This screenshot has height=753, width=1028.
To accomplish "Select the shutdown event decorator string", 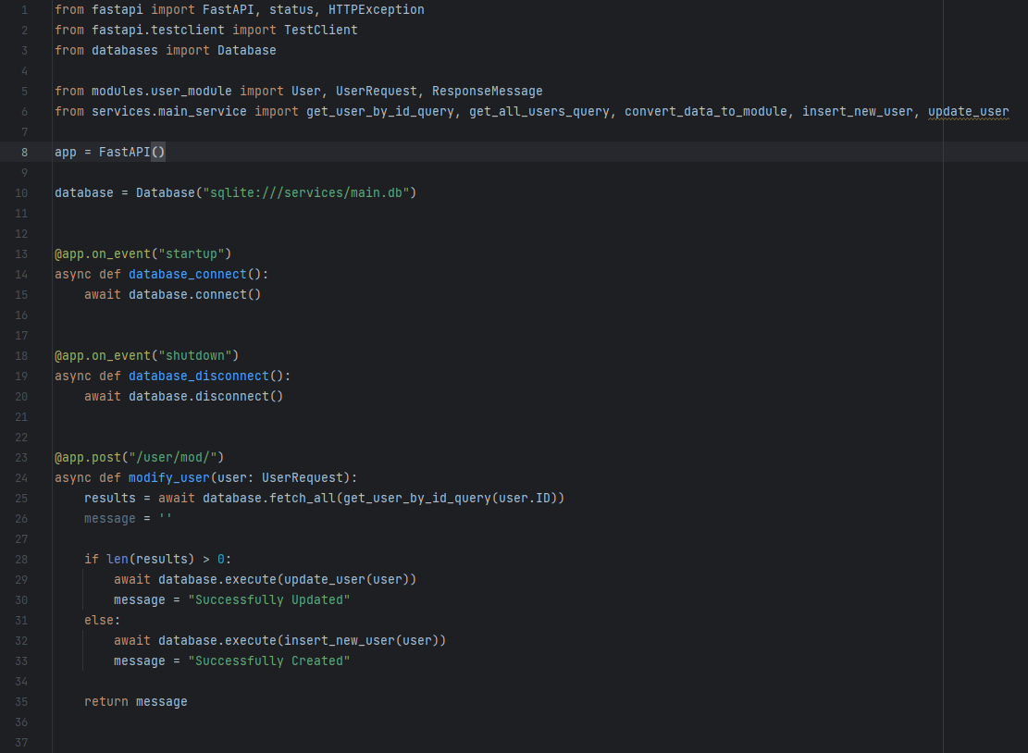I will [195, 355].
